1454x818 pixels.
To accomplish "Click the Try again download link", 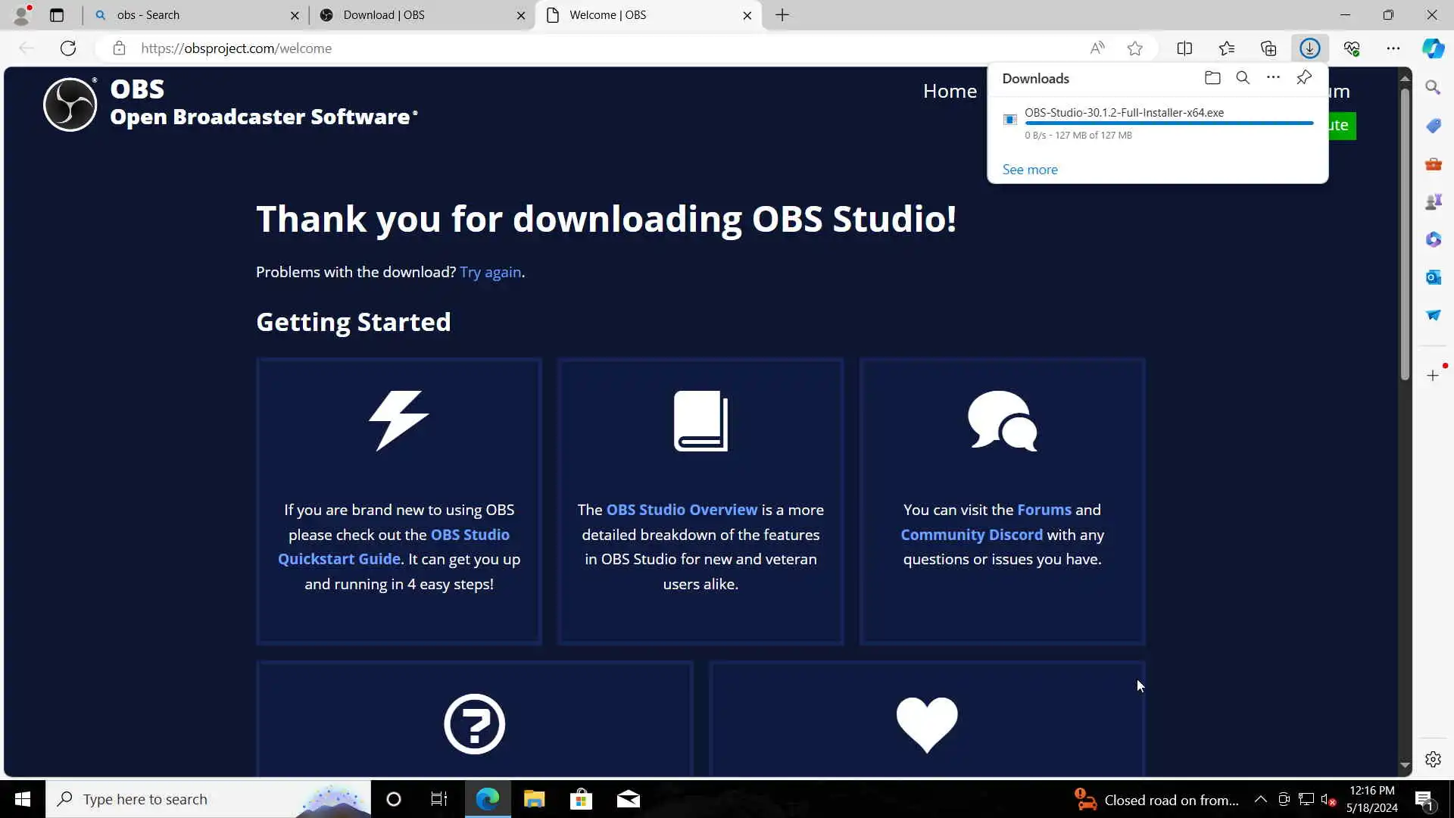I will click(490, 272).
